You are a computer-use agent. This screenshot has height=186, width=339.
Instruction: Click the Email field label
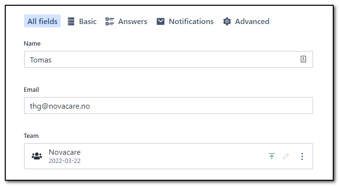(31, 89)
